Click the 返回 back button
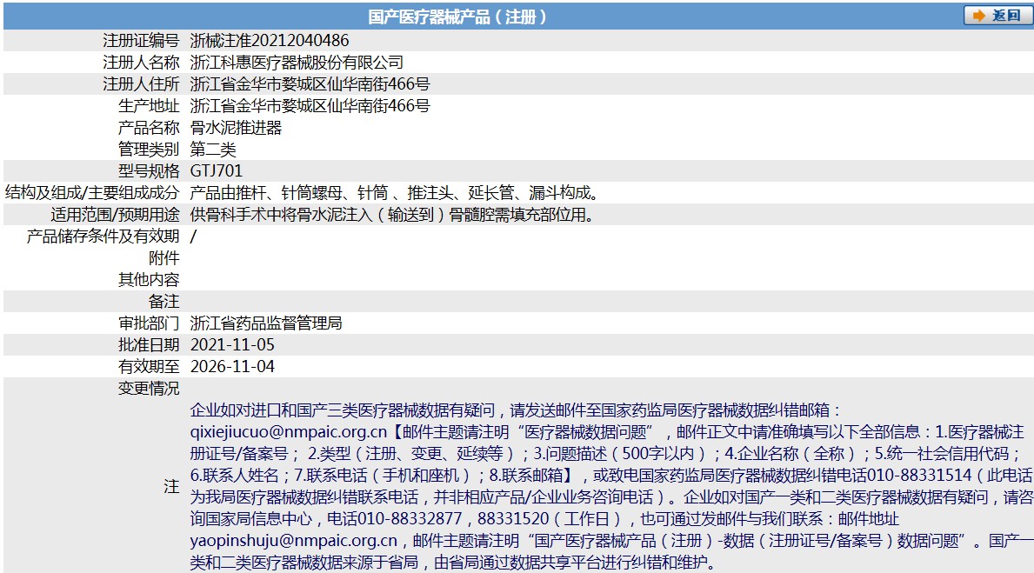 pyautogui.click(x=997, y=15)
